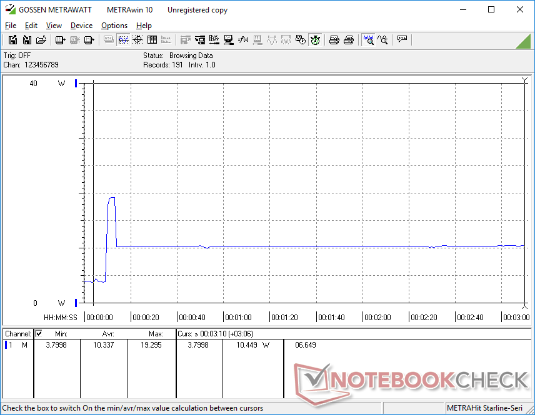535x415 pixels.
Task: Click the Min value 3.7998
Action: [56, 345]
